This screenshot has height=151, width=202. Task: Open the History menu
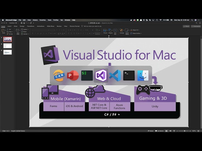click(x=35, y=20)
